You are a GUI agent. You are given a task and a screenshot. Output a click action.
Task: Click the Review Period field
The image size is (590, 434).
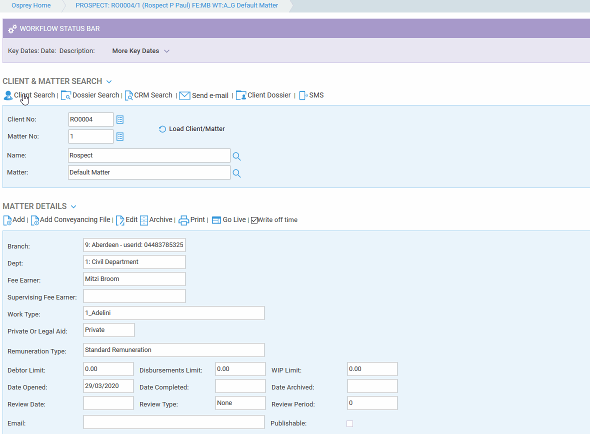coord(372,403)
